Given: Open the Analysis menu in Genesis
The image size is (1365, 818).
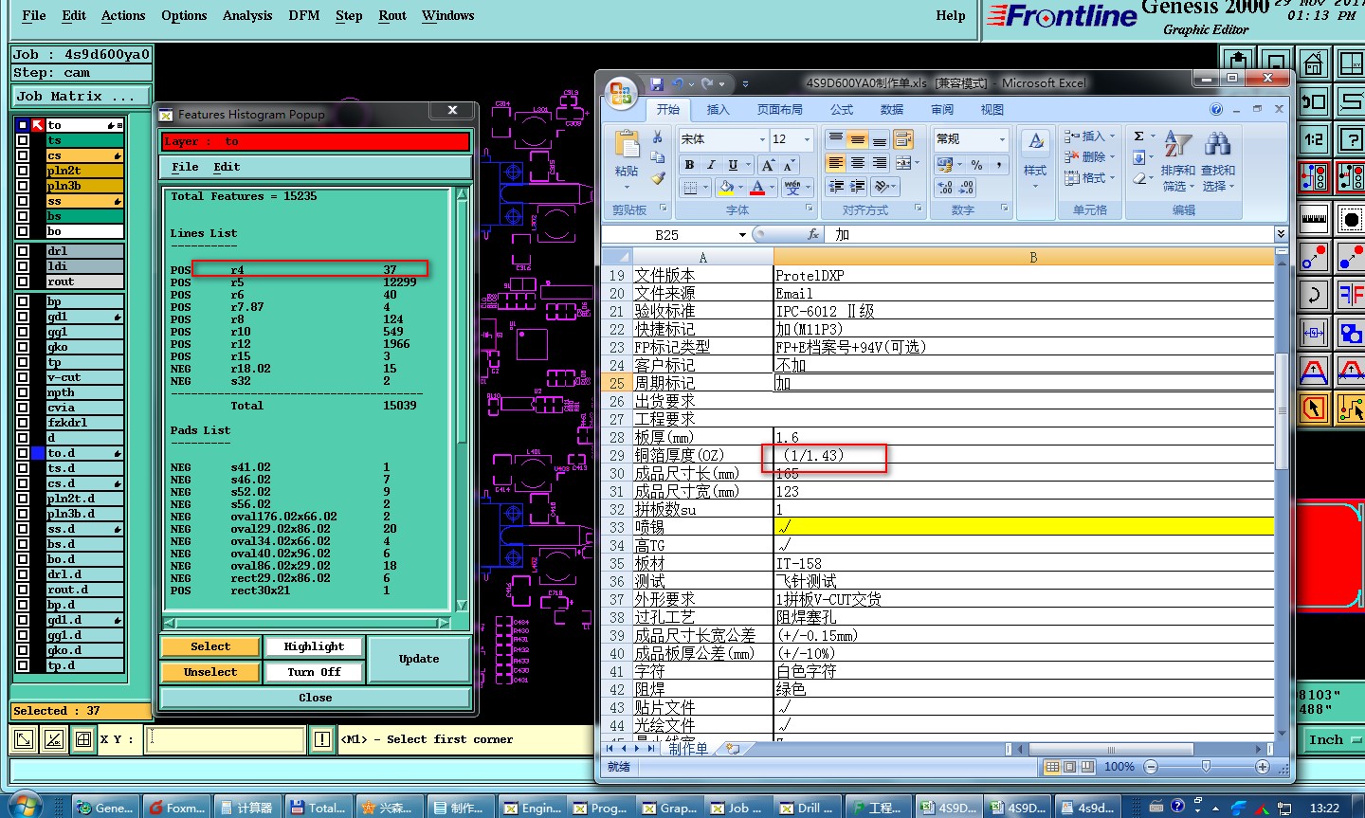Looking at the screenshot, I should coord(247,15).
